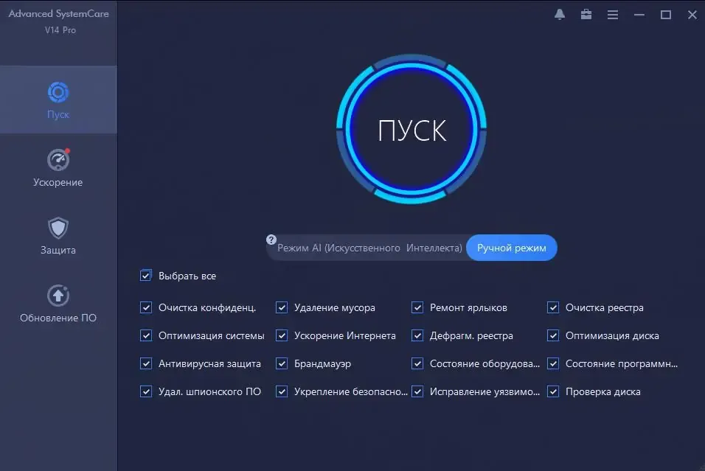Start scan with the ПУСК button

[x=411, y=130]
